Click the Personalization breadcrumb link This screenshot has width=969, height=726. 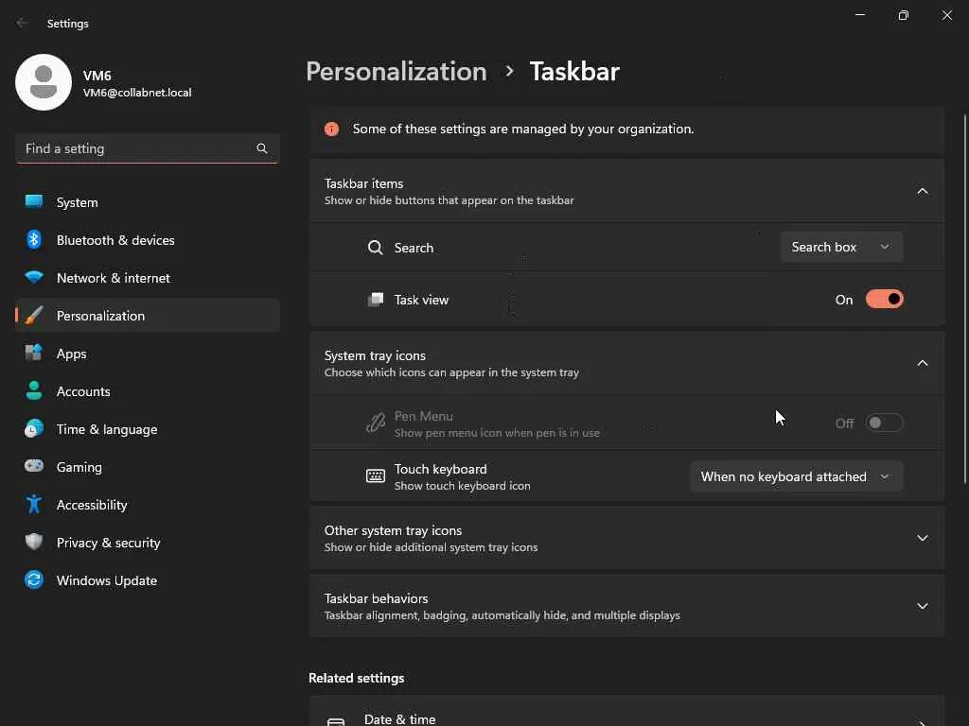tap(396, 72)
